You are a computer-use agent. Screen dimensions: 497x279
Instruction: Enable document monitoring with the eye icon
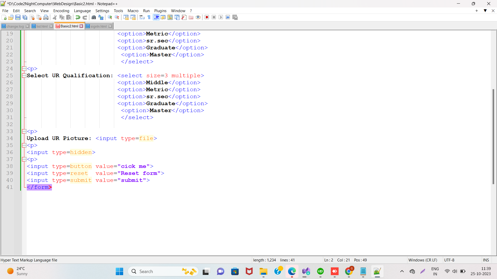pyautogui.click(x=198, y=17)
